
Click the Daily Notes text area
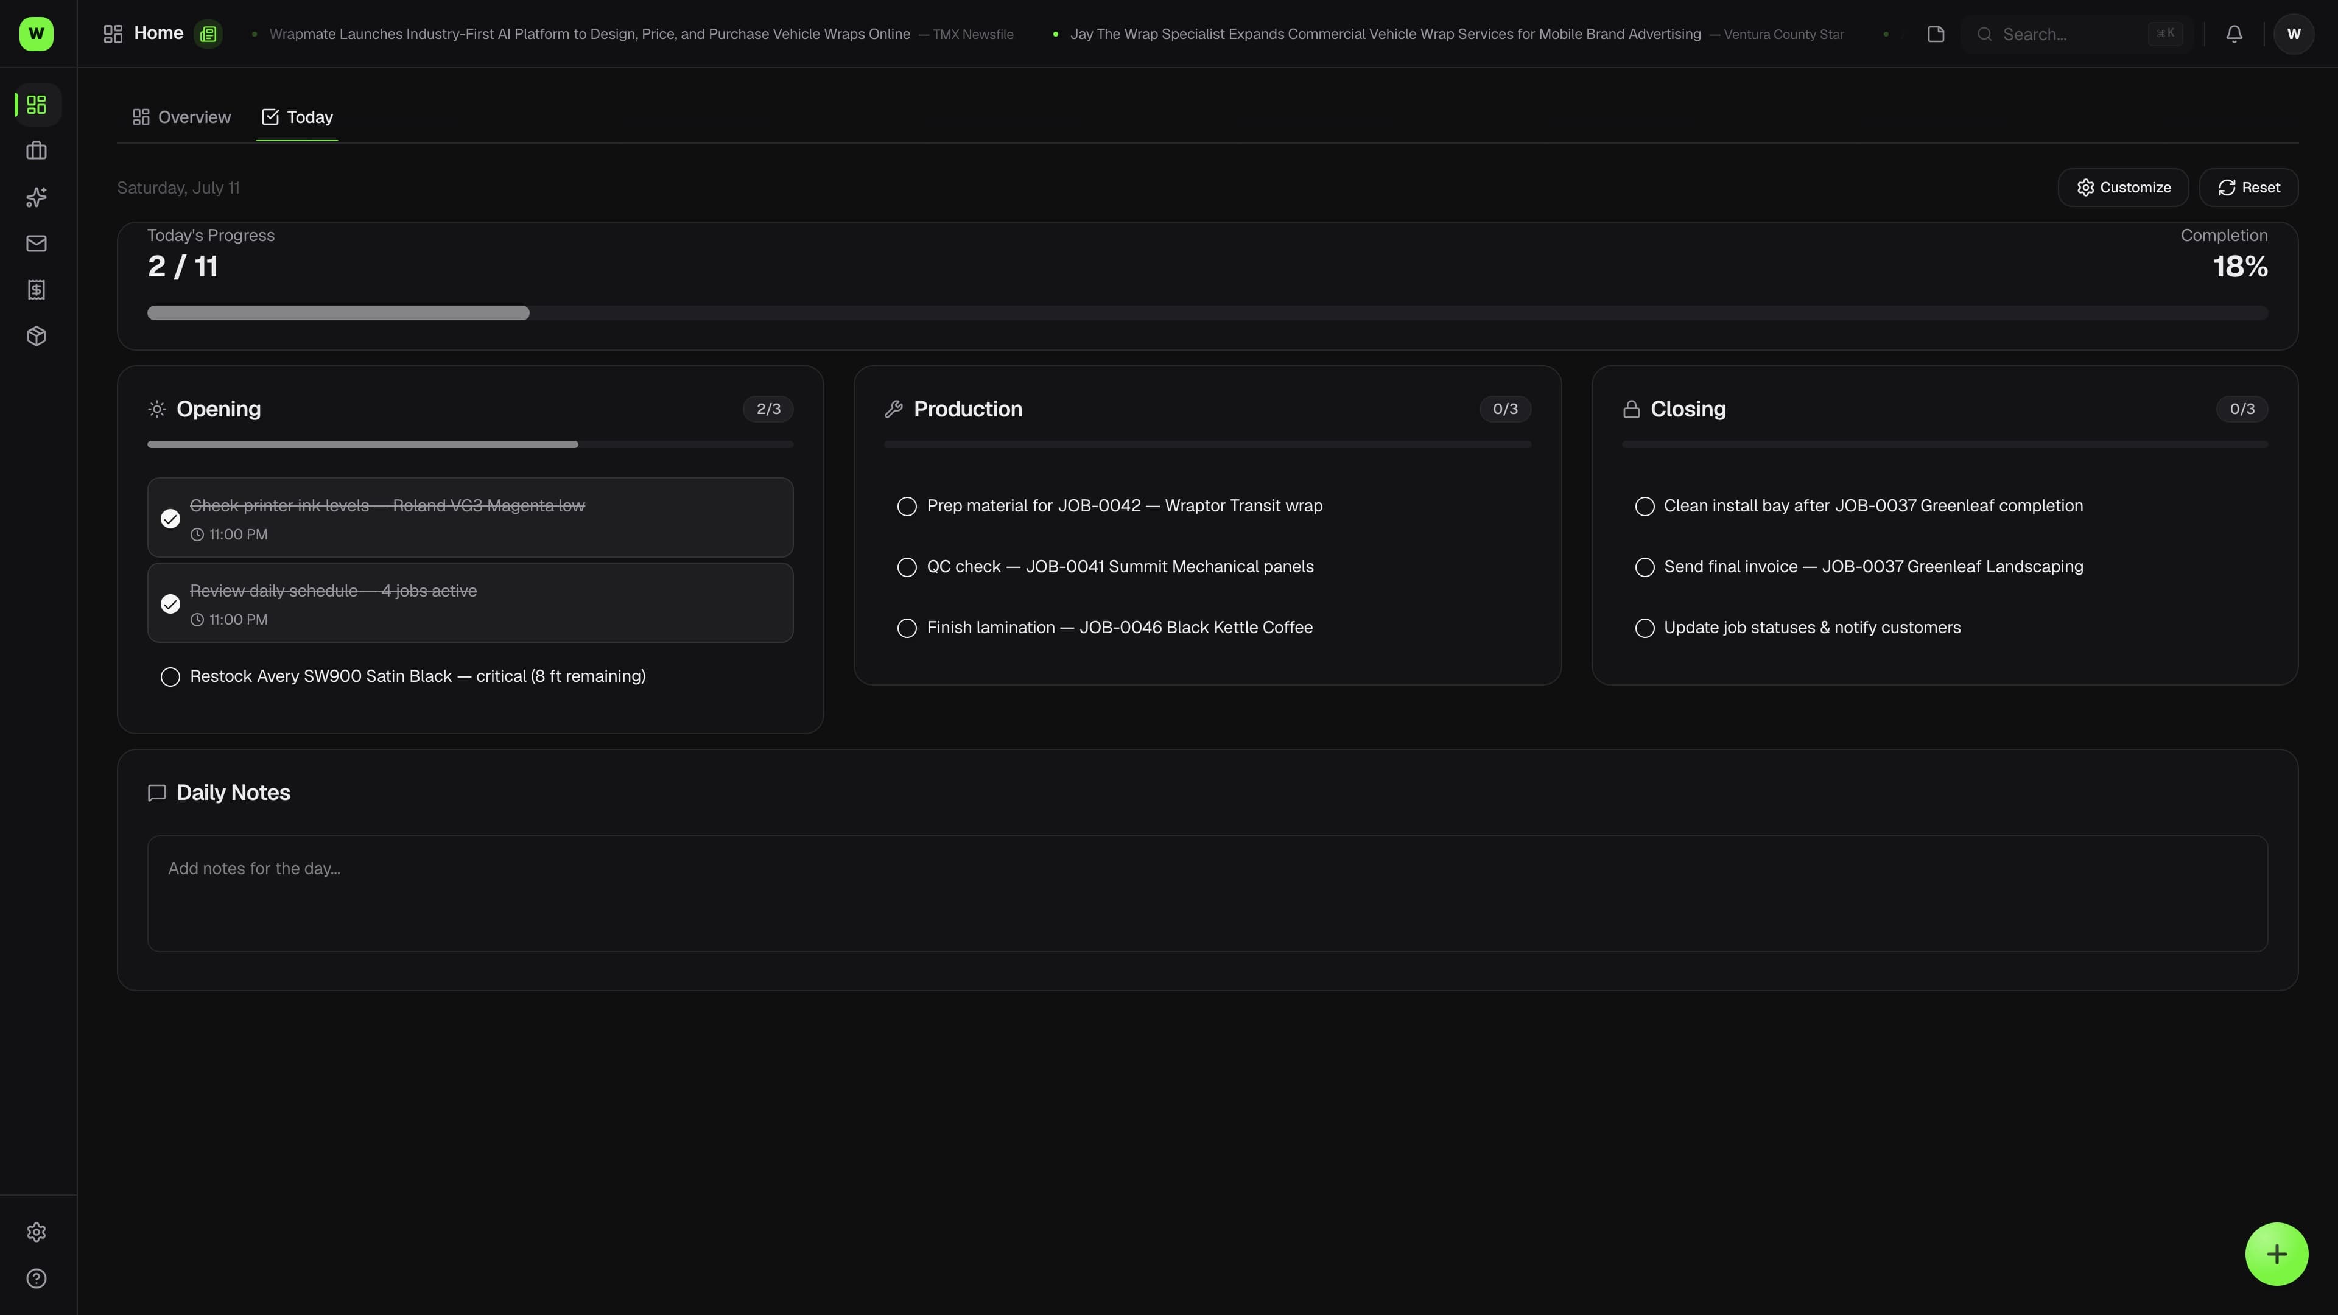(x=1207, y=894)
